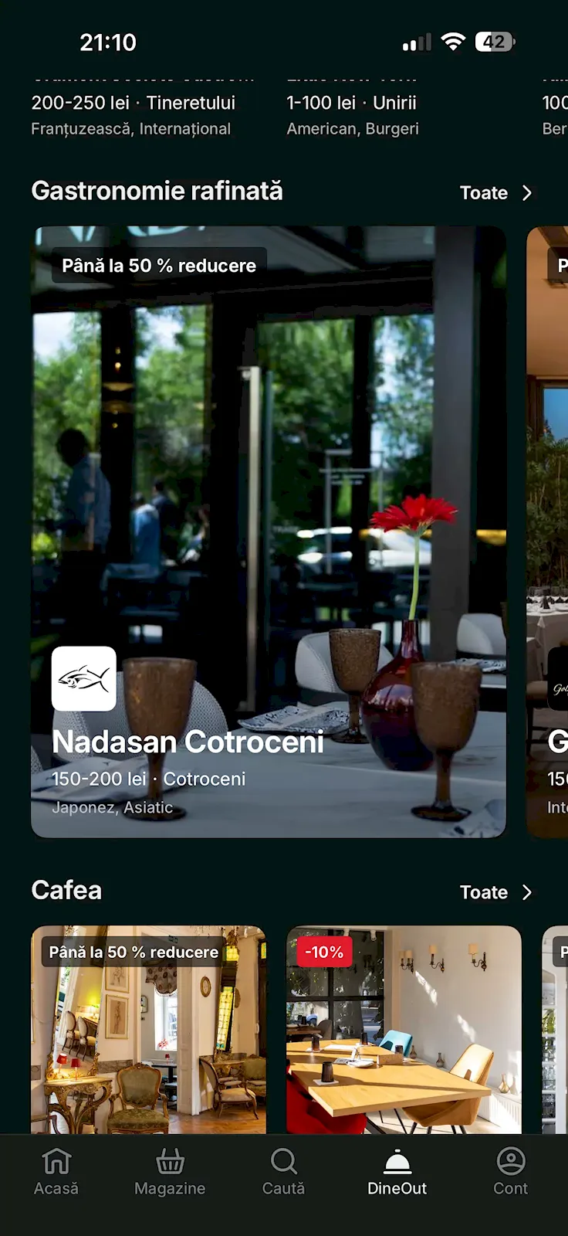Open the 1-100 lei Unirii burger listing

coord(353,114)
